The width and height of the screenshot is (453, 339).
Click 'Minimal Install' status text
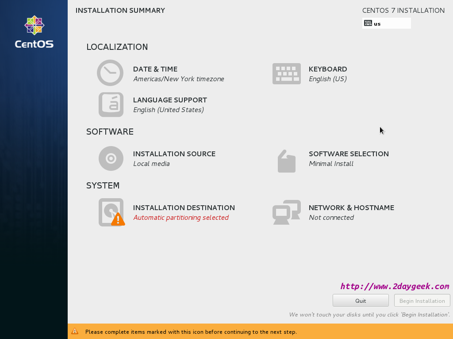pos(331,164)
